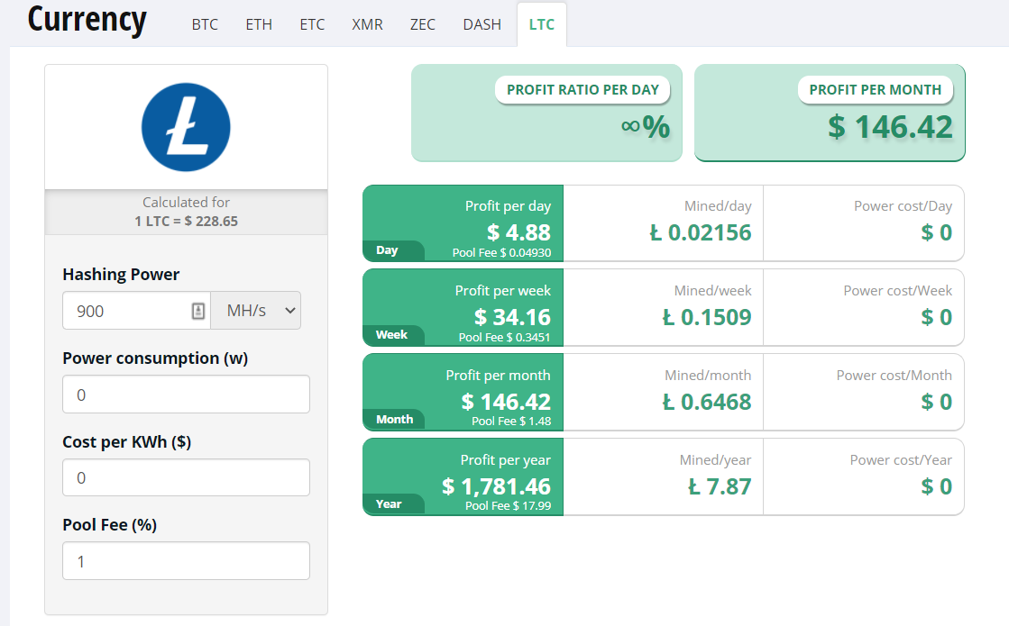Click the Mined/day Ł 0.02156 value
This screenshot has height=626, width=1009.
pos(700,232)
